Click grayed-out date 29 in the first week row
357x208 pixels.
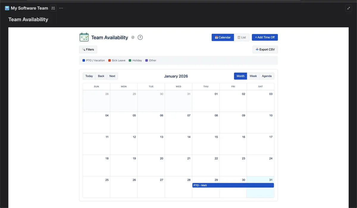[134, 94]
